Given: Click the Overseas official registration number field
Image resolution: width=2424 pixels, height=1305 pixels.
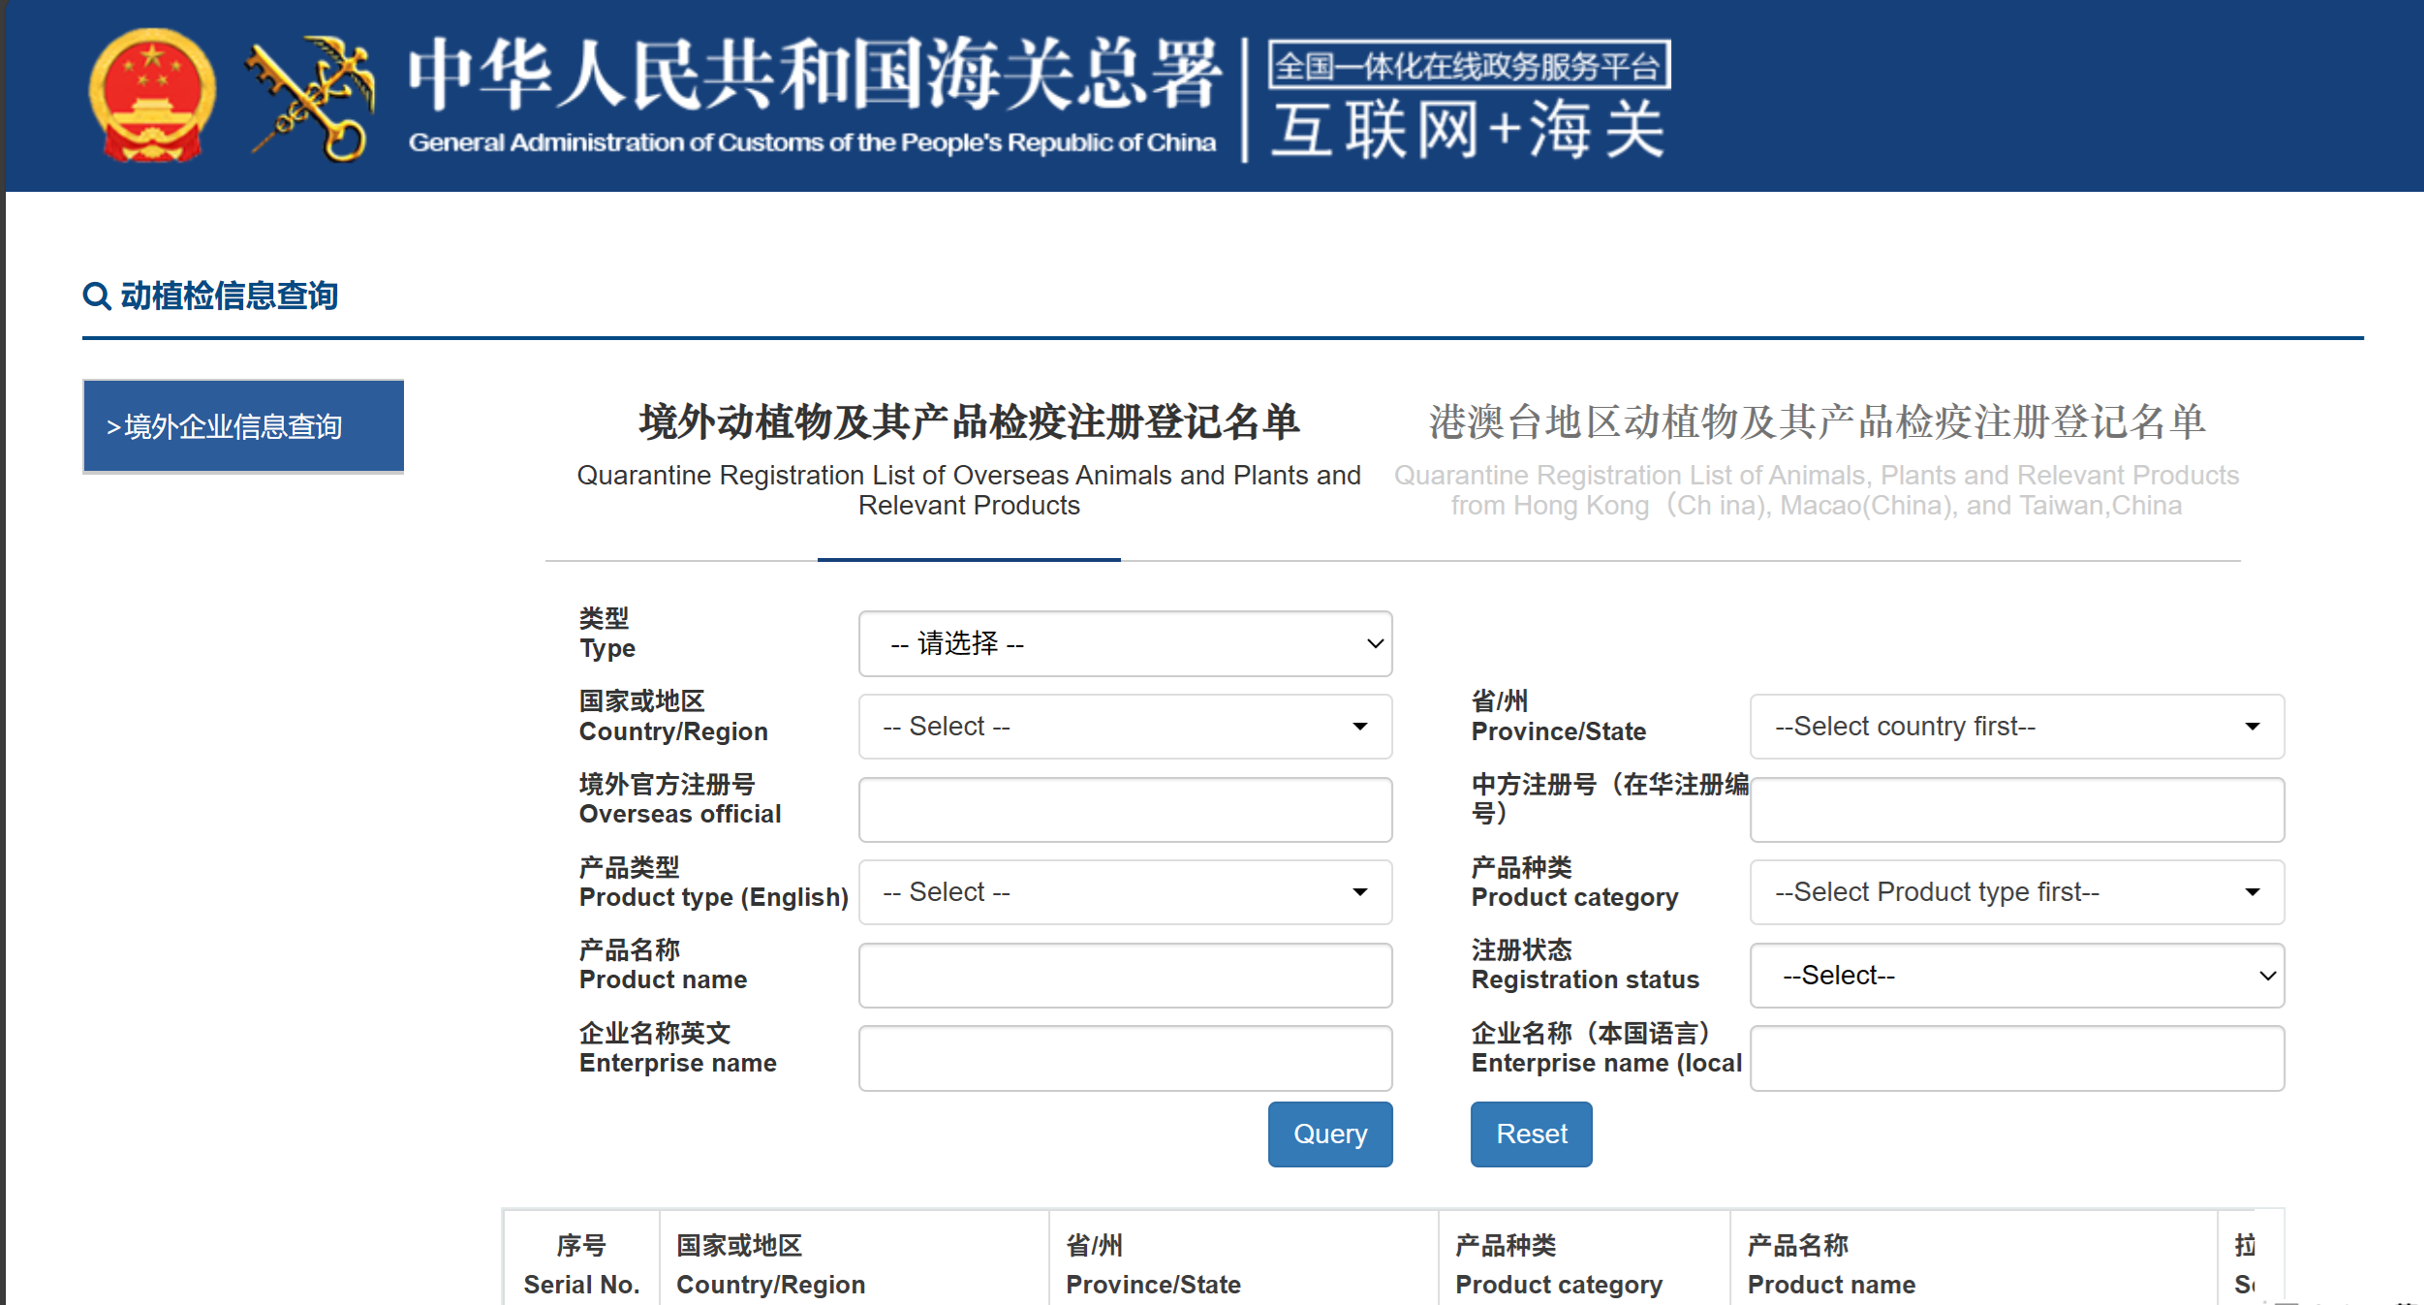Looking at the screenshot, I should pos(1125,810).
